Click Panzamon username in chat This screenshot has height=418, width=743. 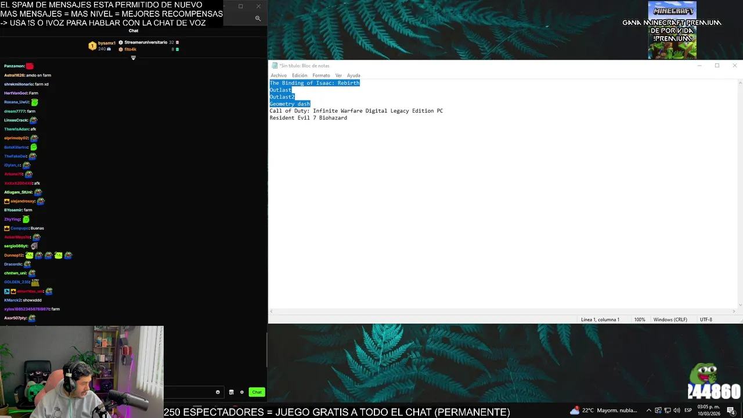point(14,66)
